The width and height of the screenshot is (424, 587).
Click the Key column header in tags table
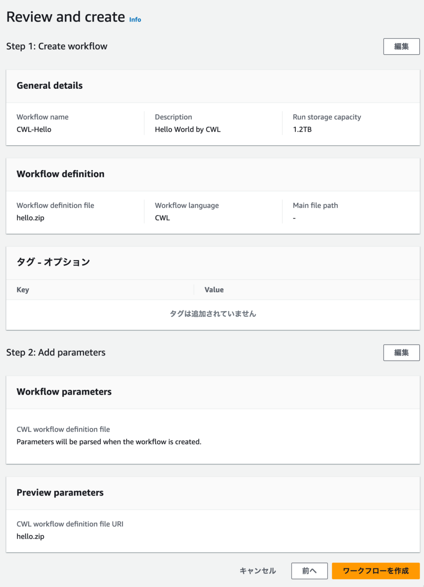(x=23, y=290)
